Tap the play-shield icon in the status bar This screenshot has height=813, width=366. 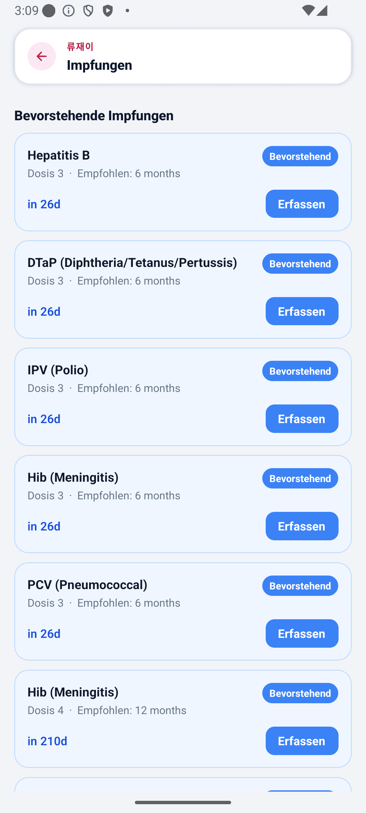pos(108,11)
